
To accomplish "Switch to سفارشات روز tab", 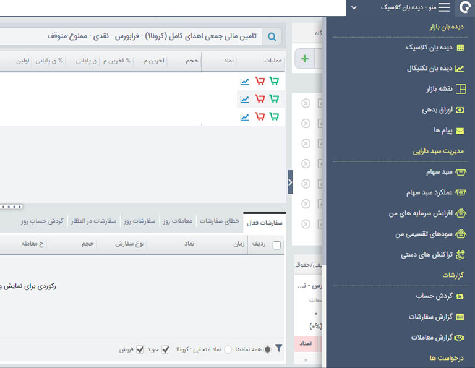I will tap(139, 221).
